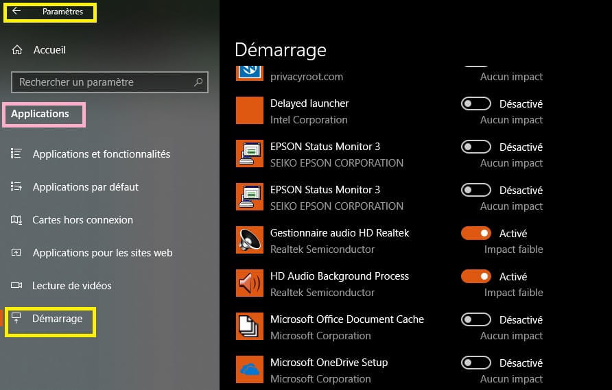Click the Rechercher un paramètre search field
Image resolution: width=612 pixels, height=390 pixels.
[110, 82]
